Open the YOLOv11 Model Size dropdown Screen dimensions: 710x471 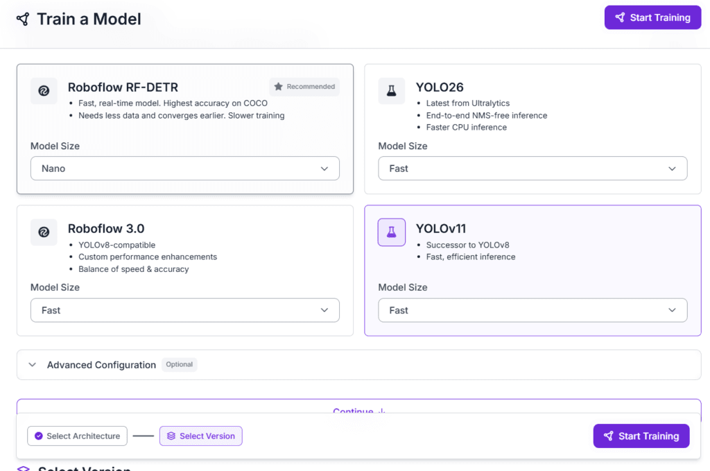(532, 310)
